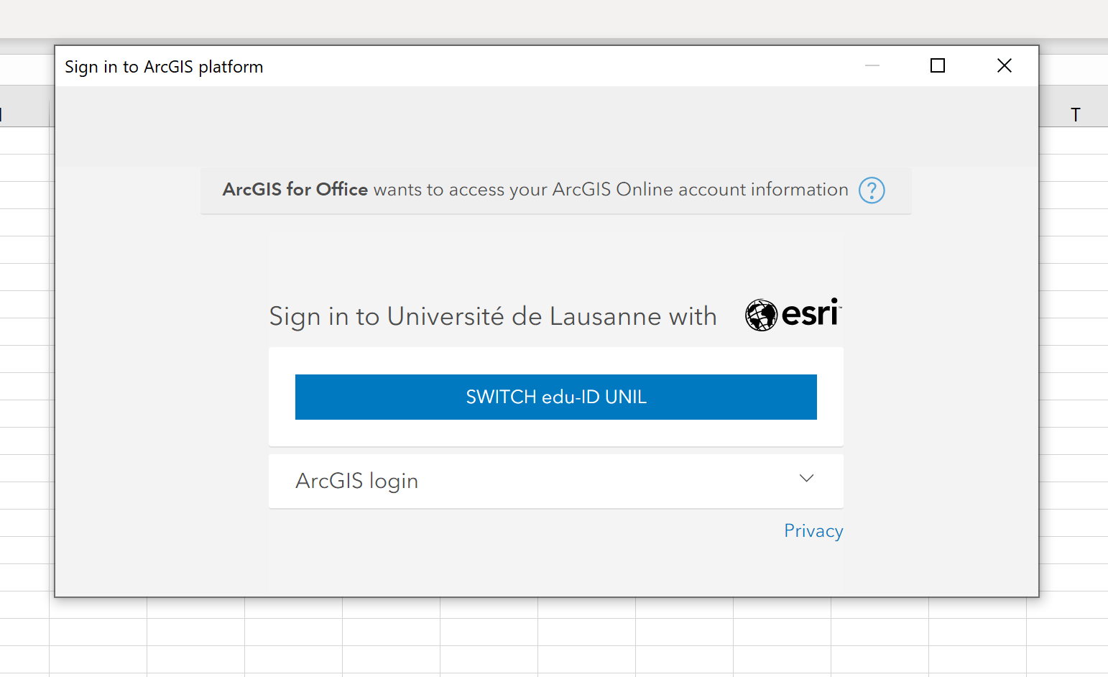Maximize the sign-in dialog window
1108x677 pixels.
pyautogui.click(x=937, y=66)
